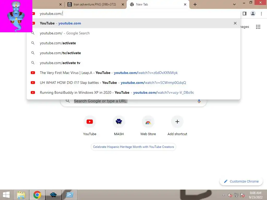
Task: Open the tab search dropdown arrow
Action: click(234, 4)
